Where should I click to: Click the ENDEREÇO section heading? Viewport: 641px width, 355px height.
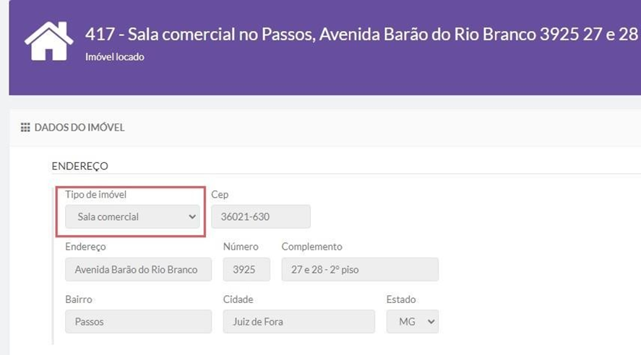point(79,166)
